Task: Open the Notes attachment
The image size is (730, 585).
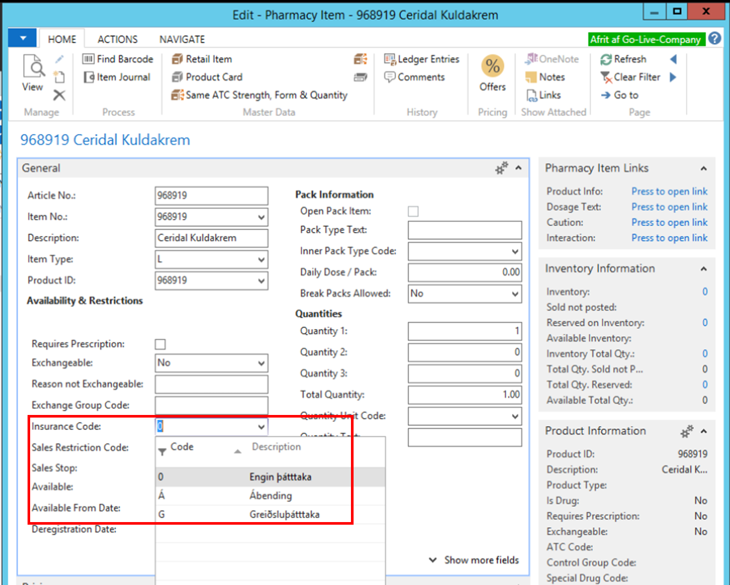Action: [545, 77]
